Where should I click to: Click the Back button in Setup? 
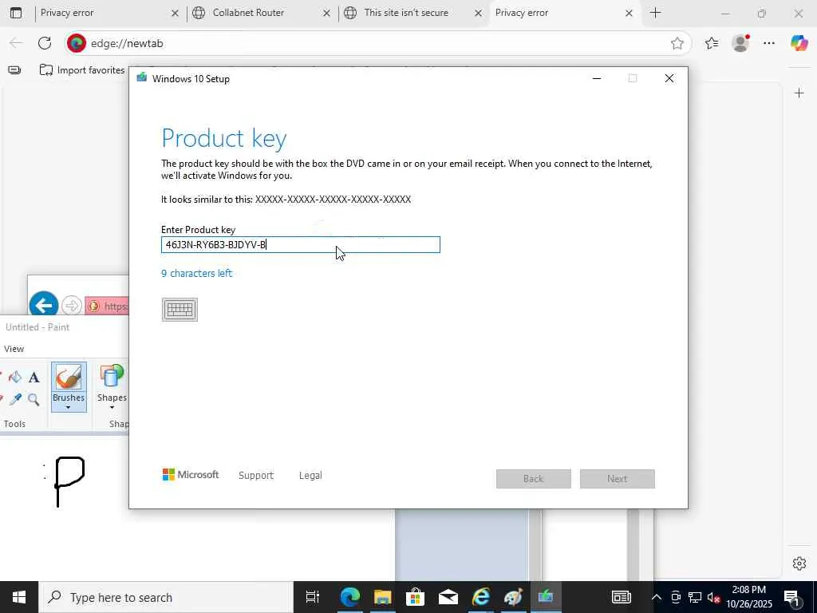[x=534, y=479]
